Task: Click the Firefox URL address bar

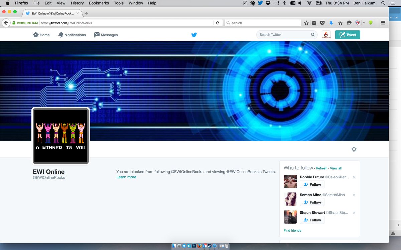Action: click(126, 23)
